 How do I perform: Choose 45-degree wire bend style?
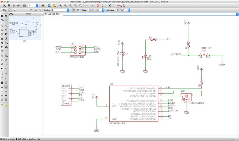(14, 10)
